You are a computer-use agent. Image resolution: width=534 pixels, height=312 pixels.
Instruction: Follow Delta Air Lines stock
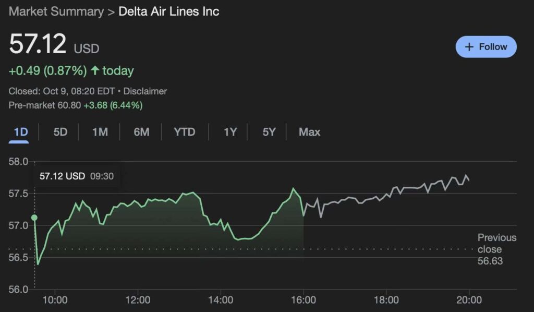486,47
